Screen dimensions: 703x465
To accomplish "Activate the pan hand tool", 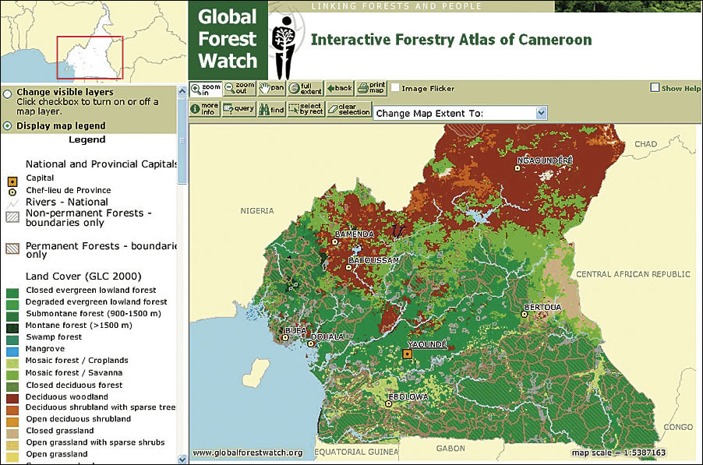I will point(272,88).
